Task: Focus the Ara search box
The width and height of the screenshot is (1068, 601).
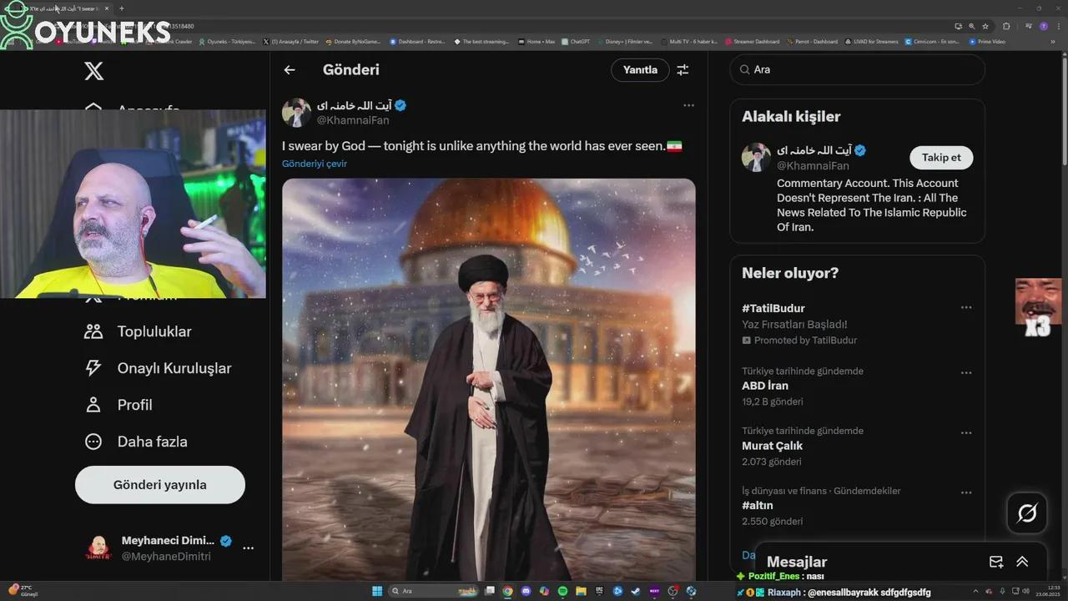Action: [858, 69]
